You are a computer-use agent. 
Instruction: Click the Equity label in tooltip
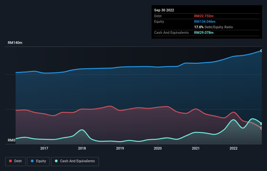click(x=159, y=21)
